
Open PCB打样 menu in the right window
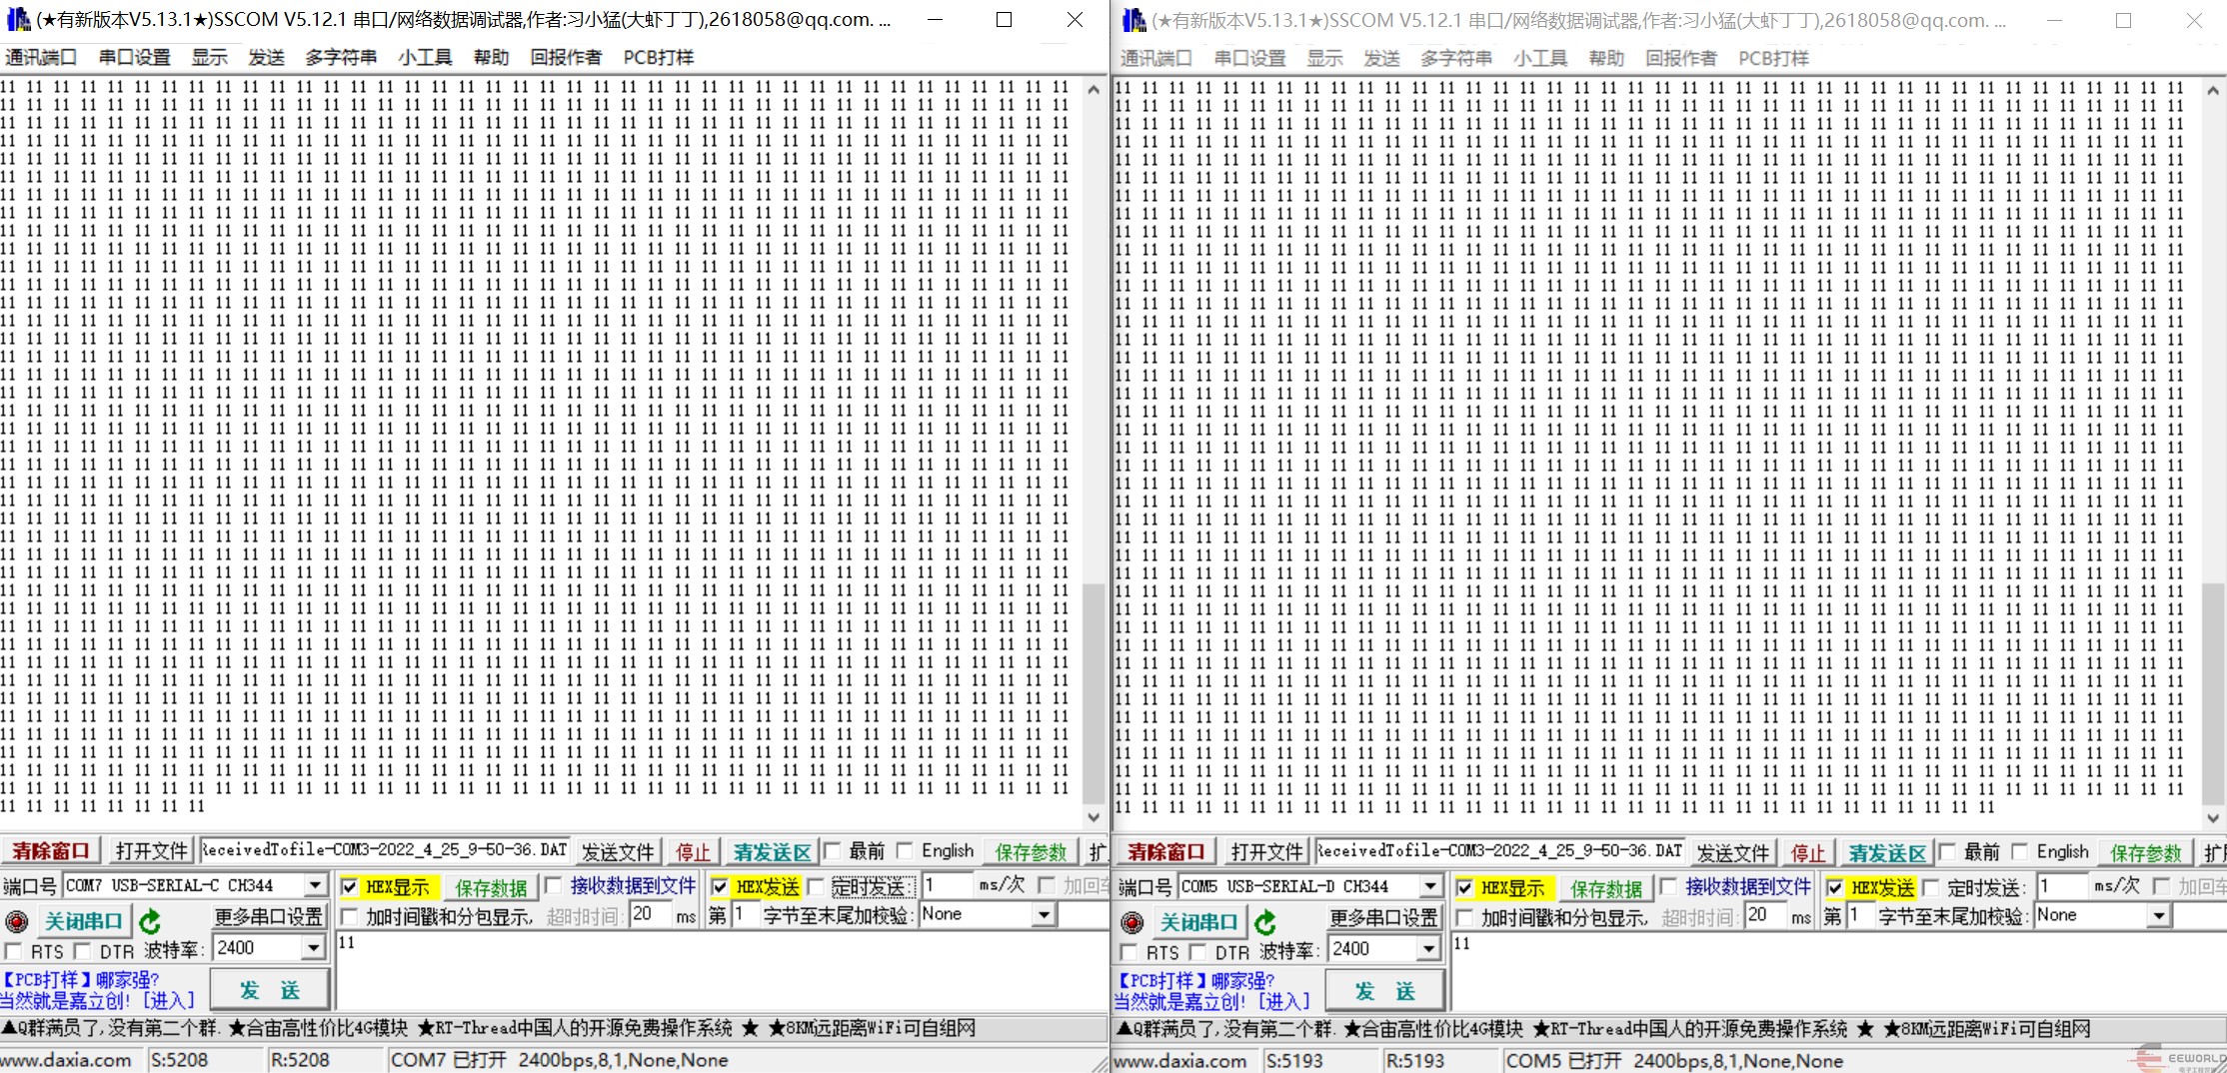(x=1774, y=58)
